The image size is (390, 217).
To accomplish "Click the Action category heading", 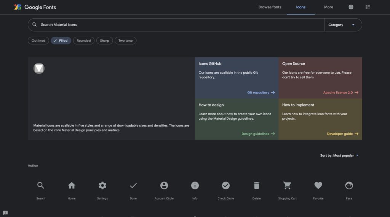I will click(33, 165).
